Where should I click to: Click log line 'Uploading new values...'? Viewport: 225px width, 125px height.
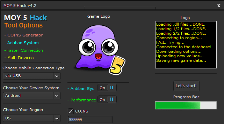coord(180,56)
